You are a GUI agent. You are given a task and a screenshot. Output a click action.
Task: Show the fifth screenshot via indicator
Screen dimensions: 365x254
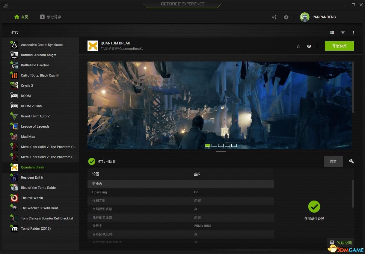(234, 145)
